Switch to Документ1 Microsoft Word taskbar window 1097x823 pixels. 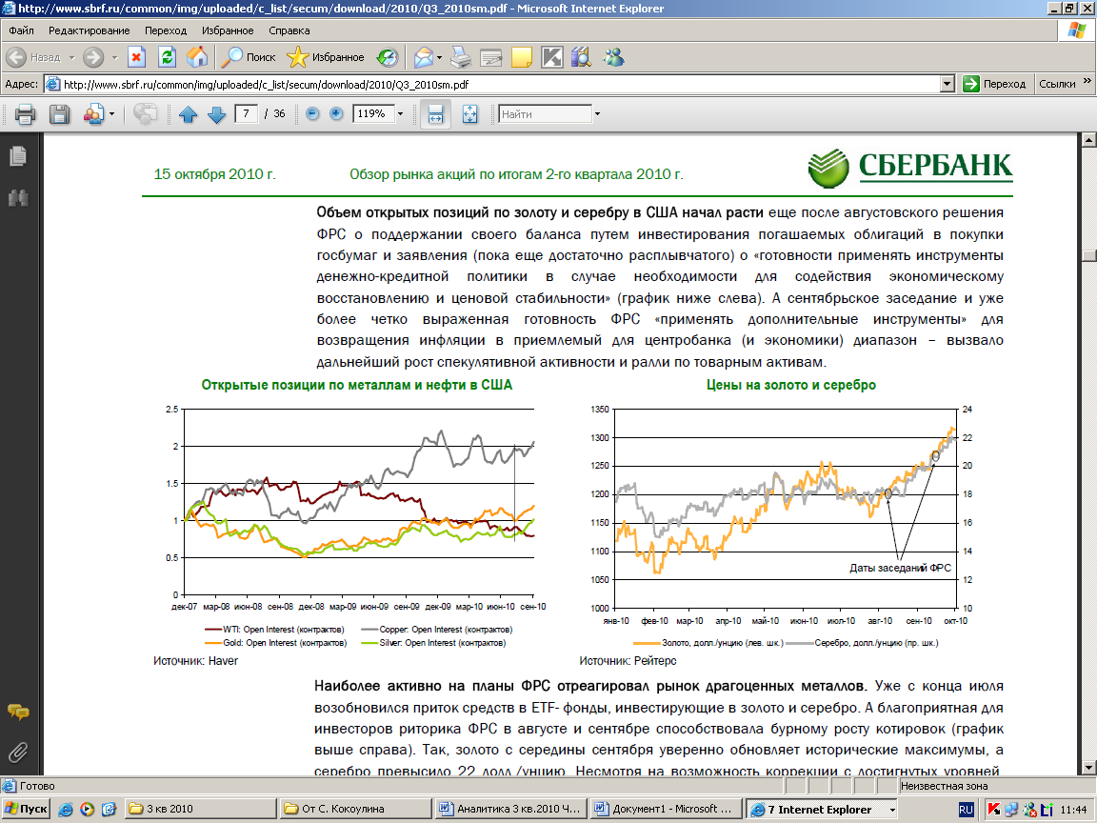[x=666, y=809]
